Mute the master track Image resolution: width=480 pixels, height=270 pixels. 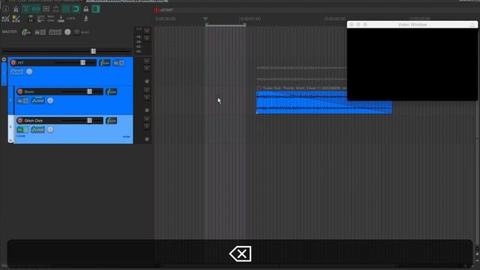pos(147,31)
